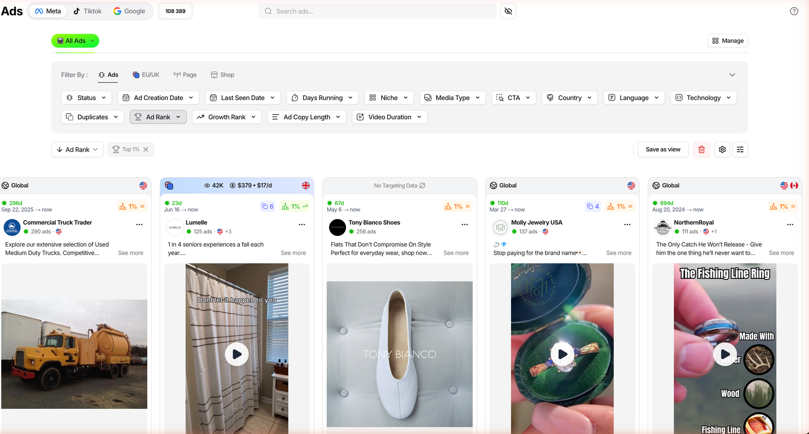Click the NorthernRoyal profile avatar
This screenshot has width=809, height=434.
[x=662, y=227]
